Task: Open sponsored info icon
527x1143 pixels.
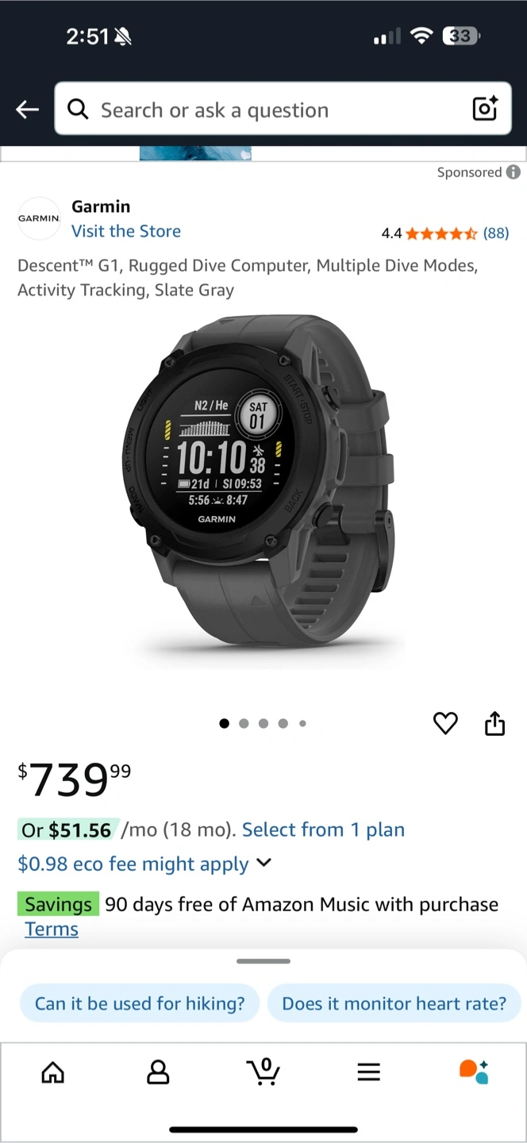Action: (514, 172)
